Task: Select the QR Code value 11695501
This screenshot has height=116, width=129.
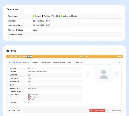Action: coord(31,68)
